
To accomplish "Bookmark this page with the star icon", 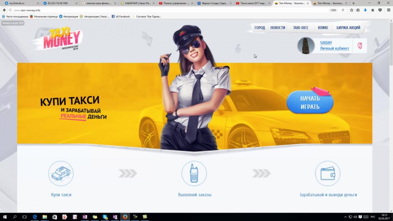I will click(351, 10).
